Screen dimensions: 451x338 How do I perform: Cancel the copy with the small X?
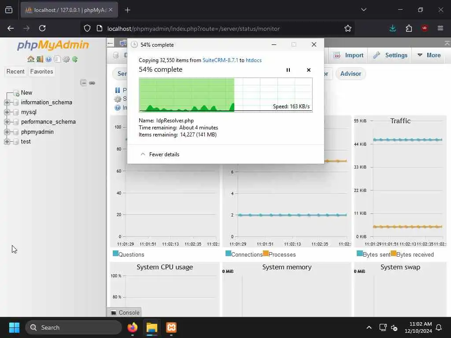[x=309, y=70]
